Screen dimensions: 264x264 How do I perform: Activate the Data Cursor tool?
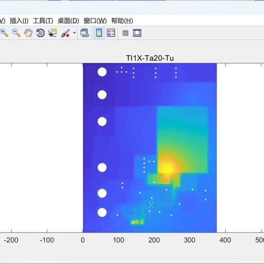[53, 33]
